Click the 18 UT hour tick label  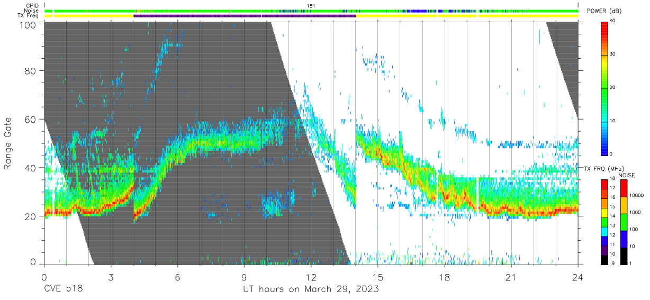[x=444, y=277]
